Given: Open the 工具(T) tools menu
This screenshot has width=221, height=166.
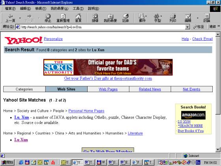Looking at the screenshot, I should click(x=78, y=9).
